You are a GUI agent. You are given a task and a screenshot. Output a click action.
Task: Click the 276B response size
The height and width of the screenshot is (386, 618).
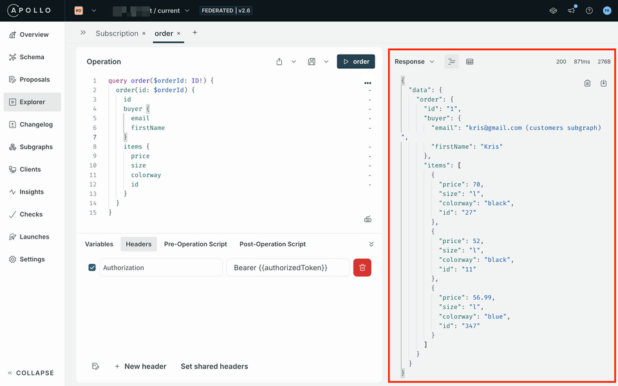(x=604, y=62)
